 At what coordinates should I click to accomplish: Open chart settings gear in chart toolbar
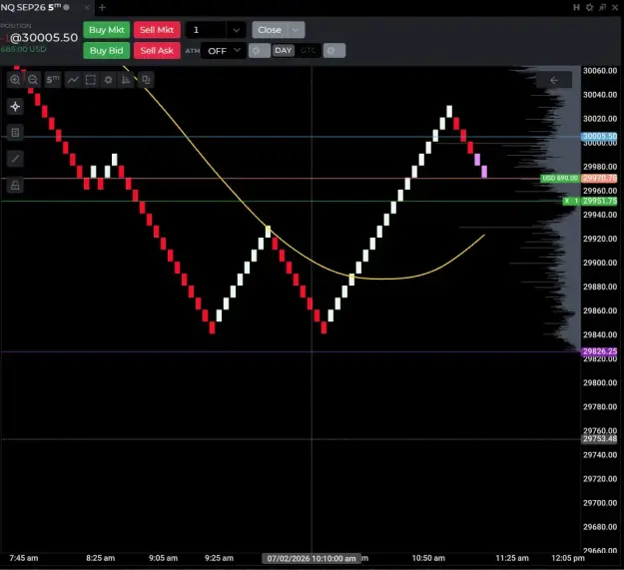coord(108,80)
